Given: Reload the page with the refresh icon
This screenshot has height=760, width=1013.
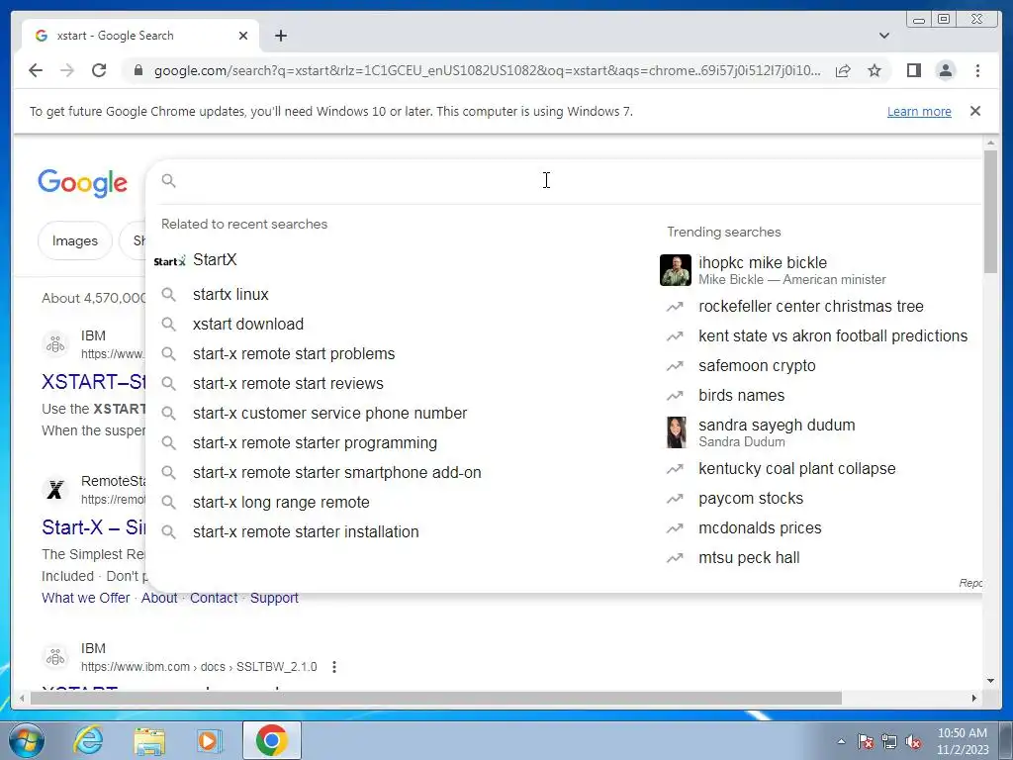Looking at the screenshot, I should point(99,70).
